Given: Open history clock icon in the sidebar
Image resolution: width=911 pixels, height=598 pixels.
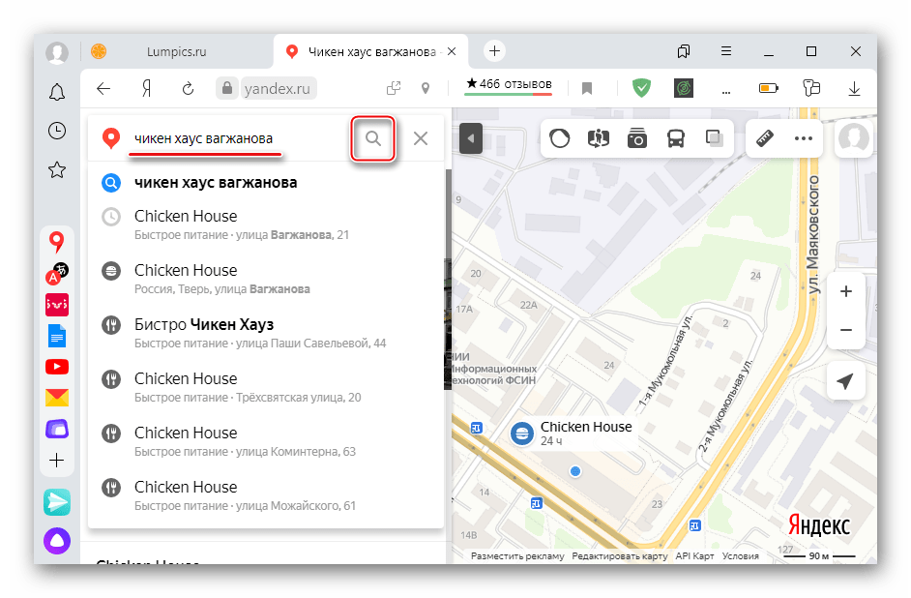Looking at the screenshot, I should (x=57, y=131).
